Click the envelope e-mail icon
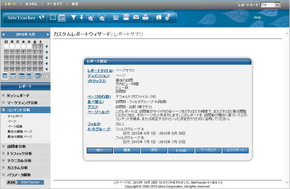 click(136, 17)
